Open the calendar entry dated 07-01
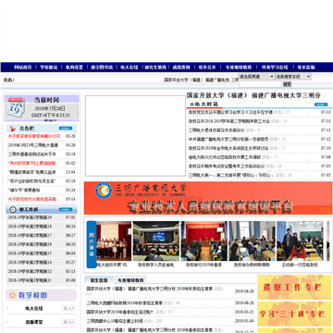This screenshot has height=333, width=333. point(30,217)
